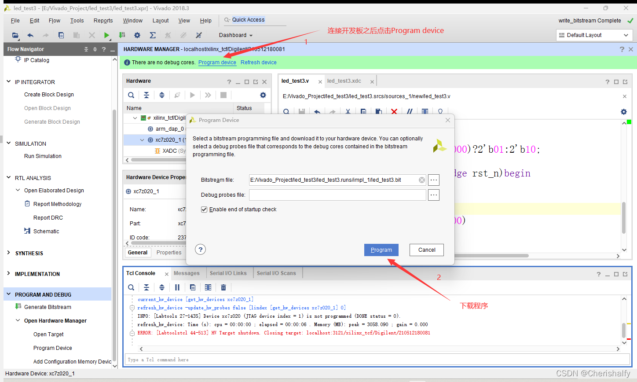637x382 pixels.
Task: Click the Program button
Action: 381,250
